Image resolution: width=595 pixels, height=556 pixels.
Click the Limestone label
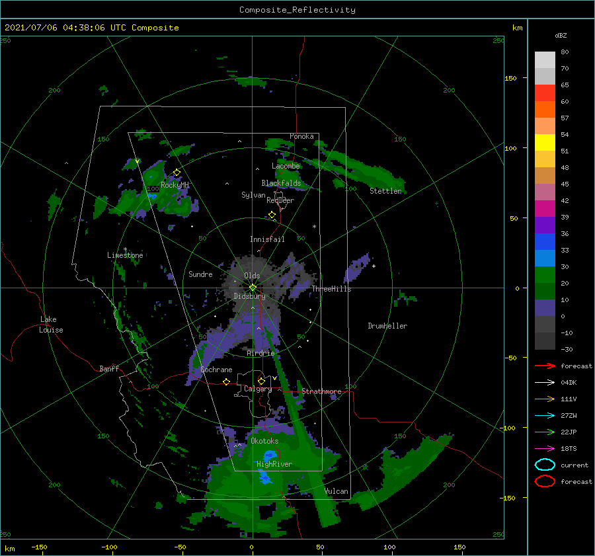coord(125,255)
